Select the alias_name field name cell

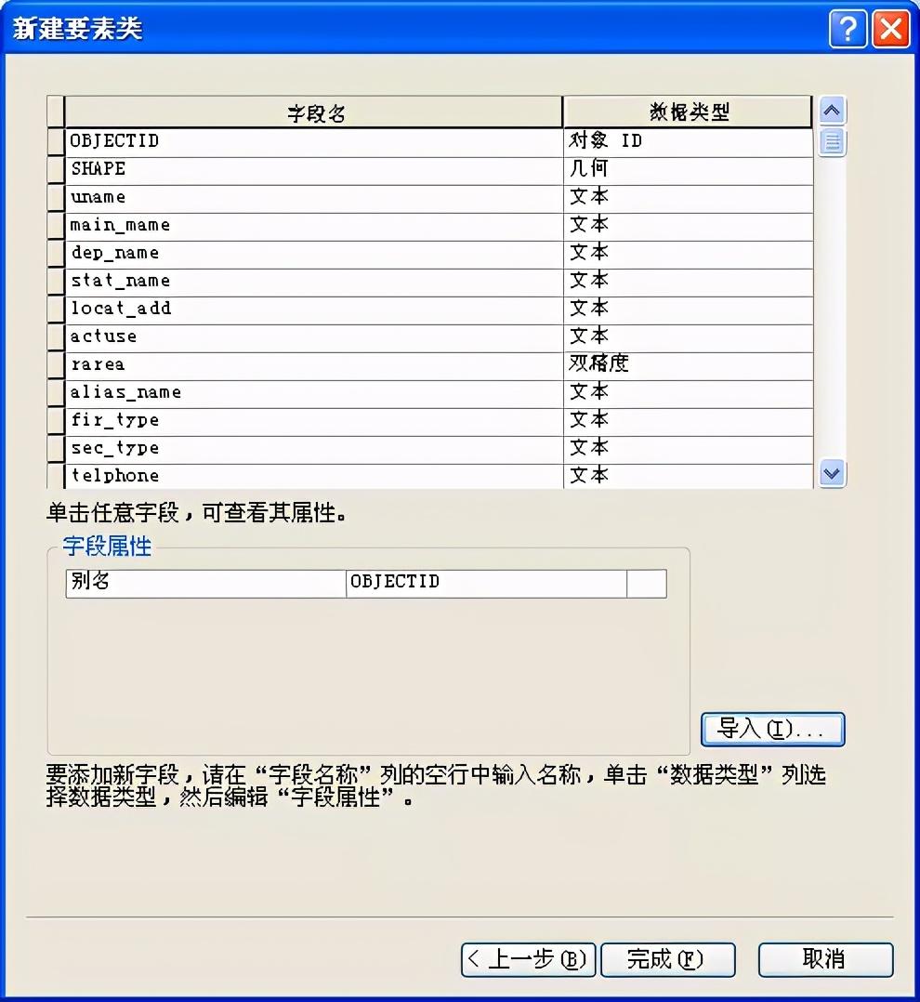click(314, 394)
